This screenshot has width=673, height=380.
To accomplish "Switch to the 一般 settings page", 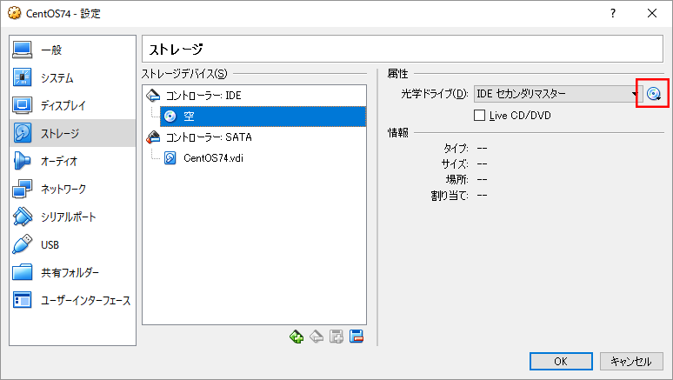I will click(72, 50).
